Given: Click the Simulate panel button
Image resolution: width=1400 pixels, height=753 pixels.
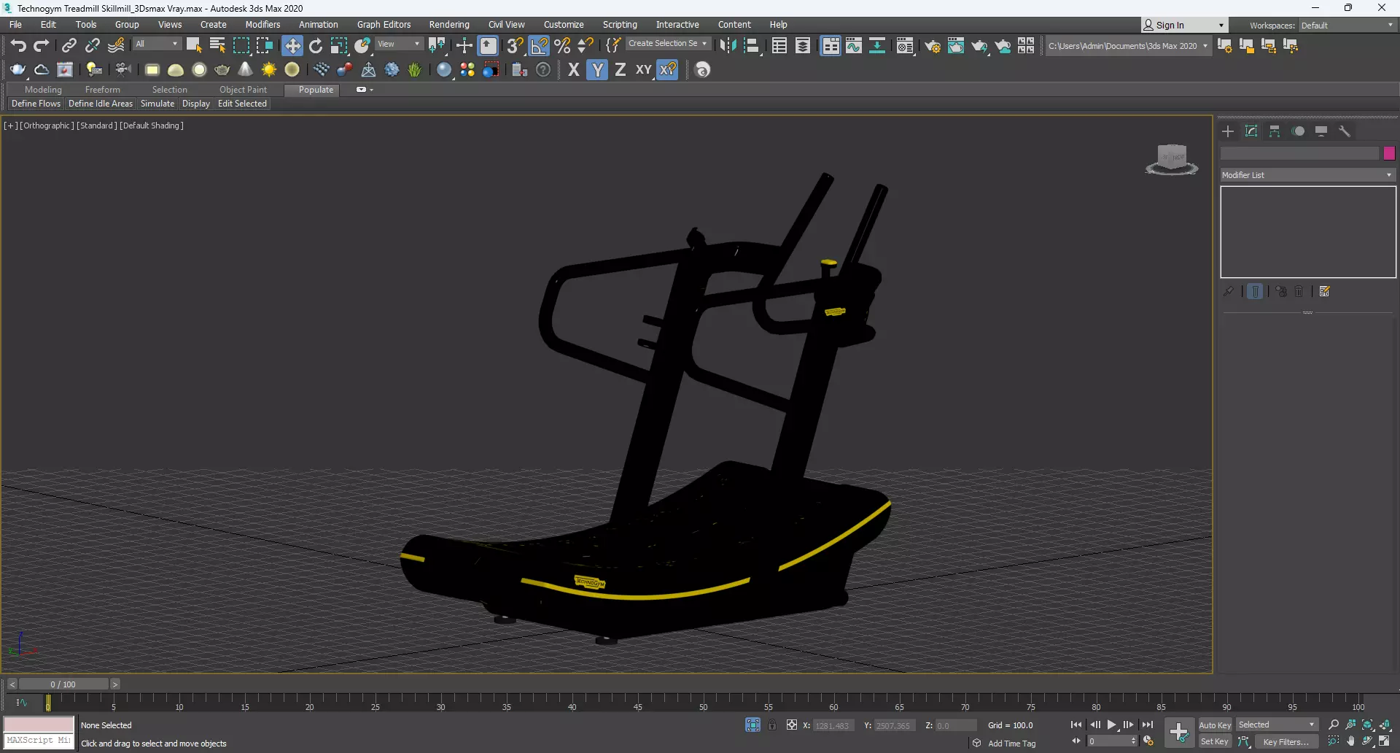Looking at the screenshot, I should point(157,104).
